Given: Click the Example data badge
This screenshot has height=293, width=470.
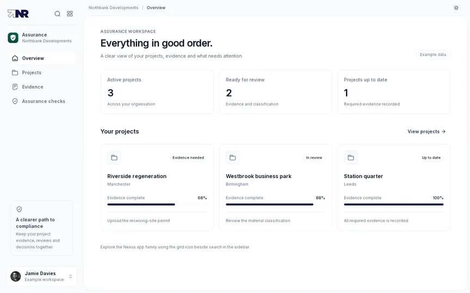Looking at the screenshot, I should point(433,55).
